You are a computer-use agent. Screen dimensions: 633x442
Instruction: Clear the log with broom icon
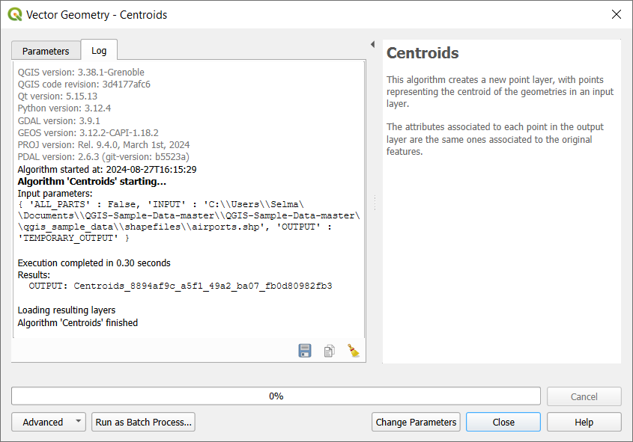(354, 351)
